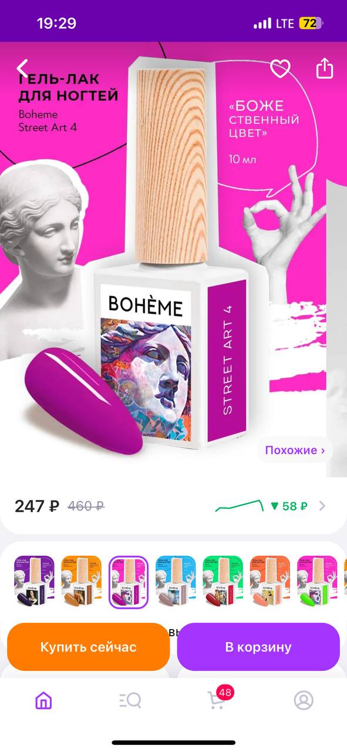Tap Купить сейчас button

pos(88,647)
